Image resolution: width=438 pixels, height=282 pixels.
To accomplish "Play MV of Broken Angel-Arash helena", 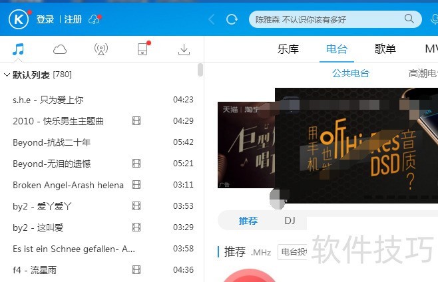I will [136, 184].
